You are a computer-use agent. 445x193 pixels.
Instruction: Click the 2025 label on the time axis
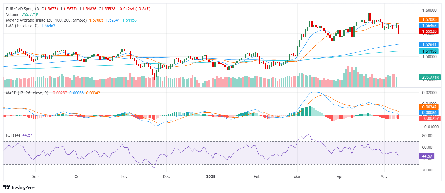pyautogui.click(x=211, y=177)
